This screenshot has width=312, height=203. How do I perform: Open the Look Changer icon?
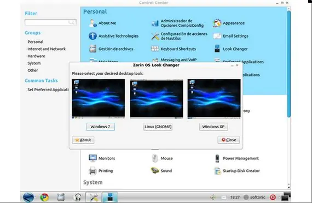click(217, 49)
